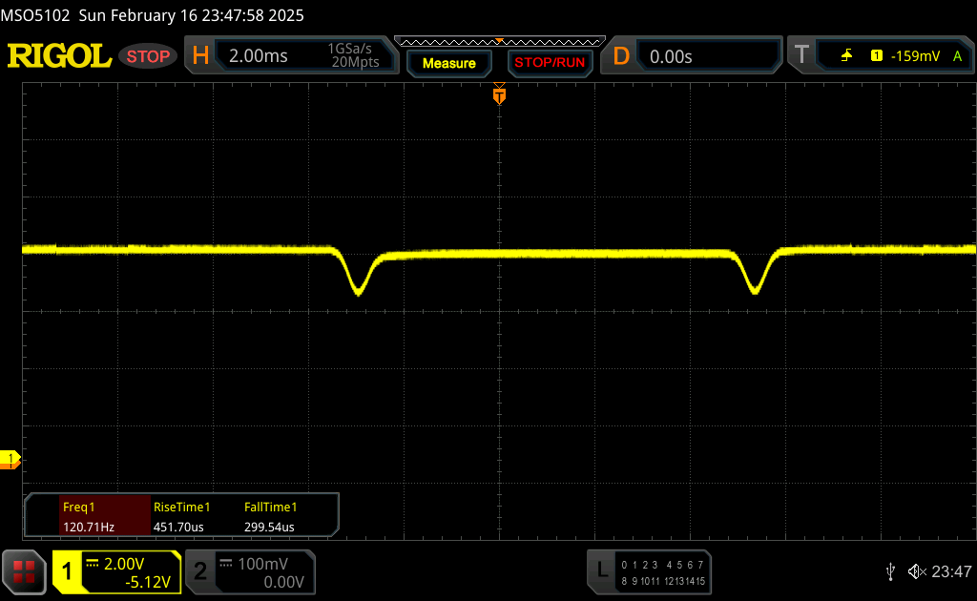Open the trigger T settings
977x601 pixels.
(x=801, y=55)
